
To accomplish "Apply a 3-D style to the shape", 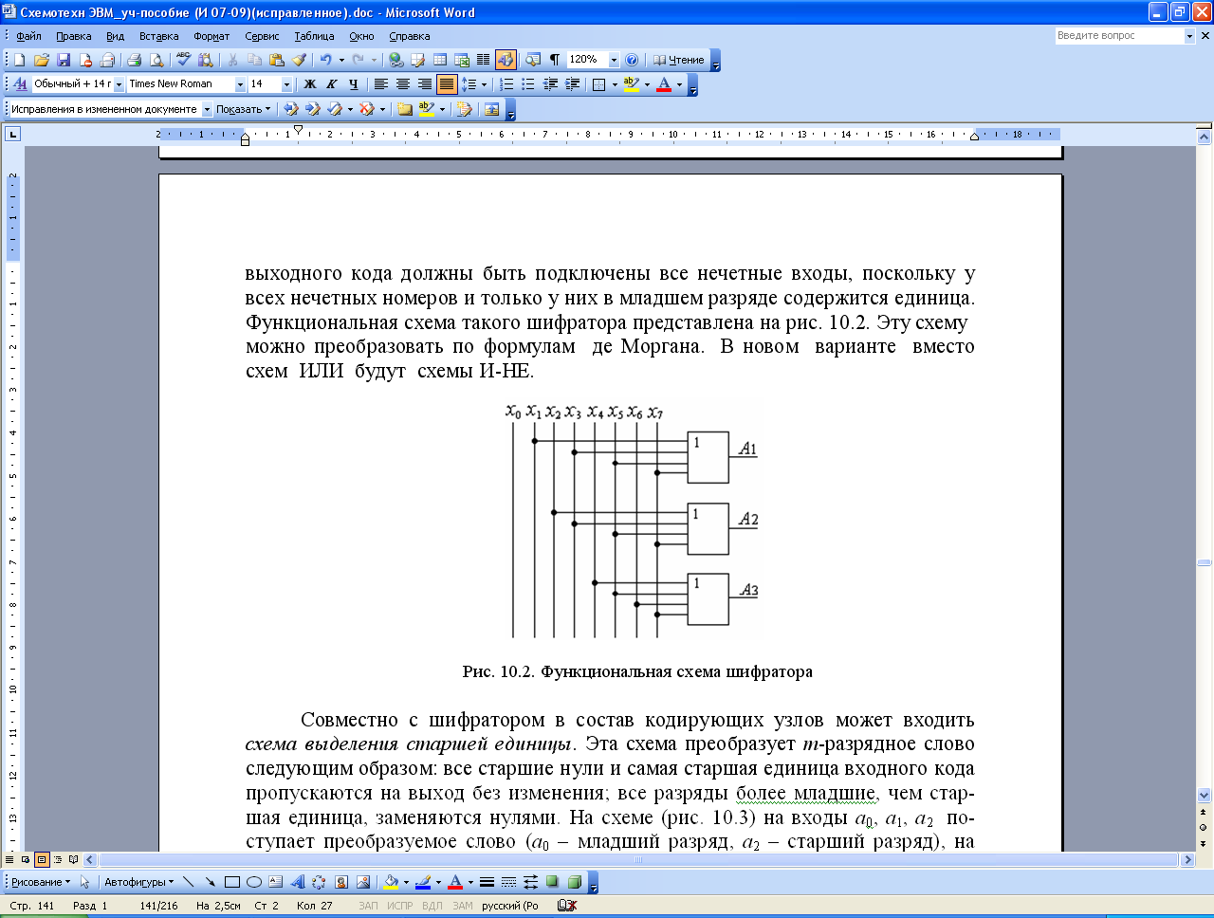I will (574, 882).
